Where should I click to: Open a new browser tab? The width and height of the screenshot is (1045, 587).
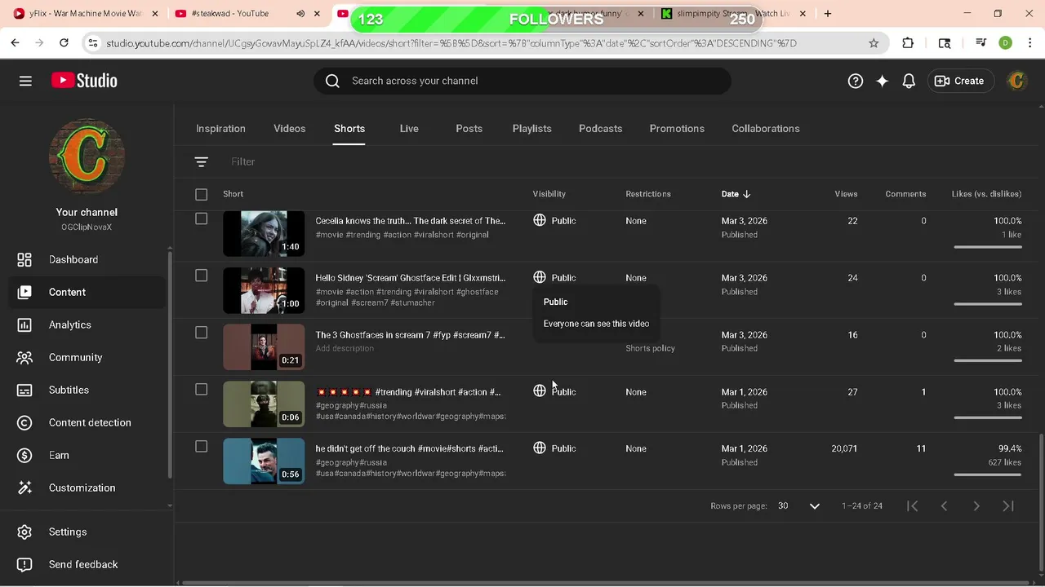tap(828, 14)
